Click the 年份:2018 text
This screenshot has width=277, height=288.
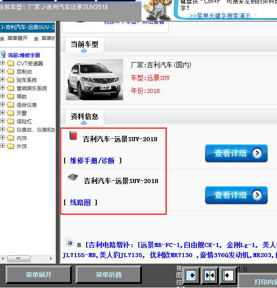145,91
